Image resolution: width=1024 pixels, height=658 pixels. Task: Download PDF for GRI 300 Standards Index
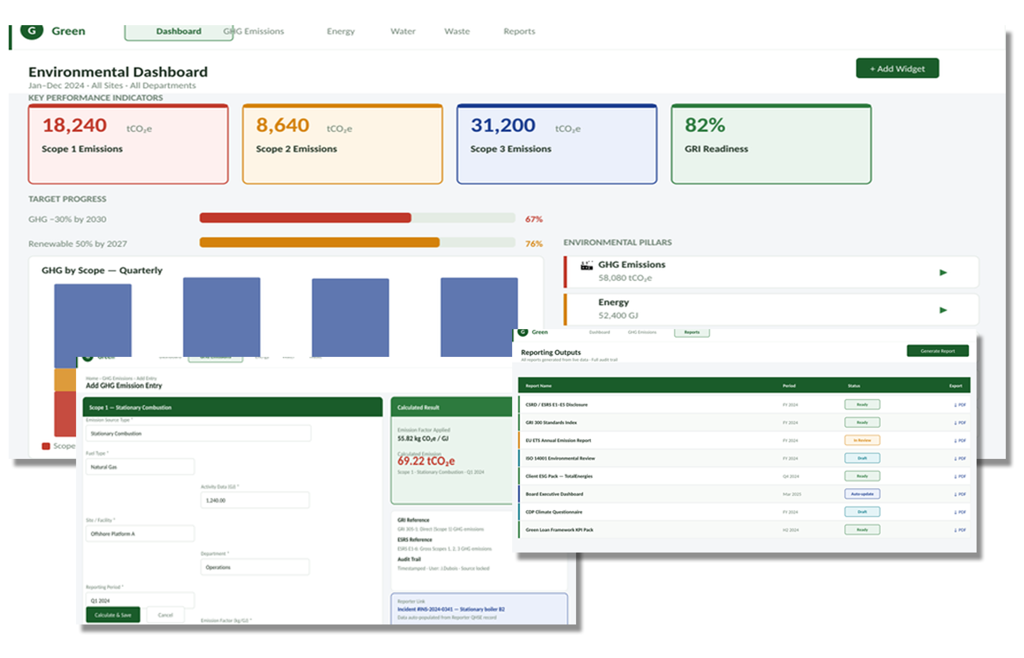click(x=960, y=422)
